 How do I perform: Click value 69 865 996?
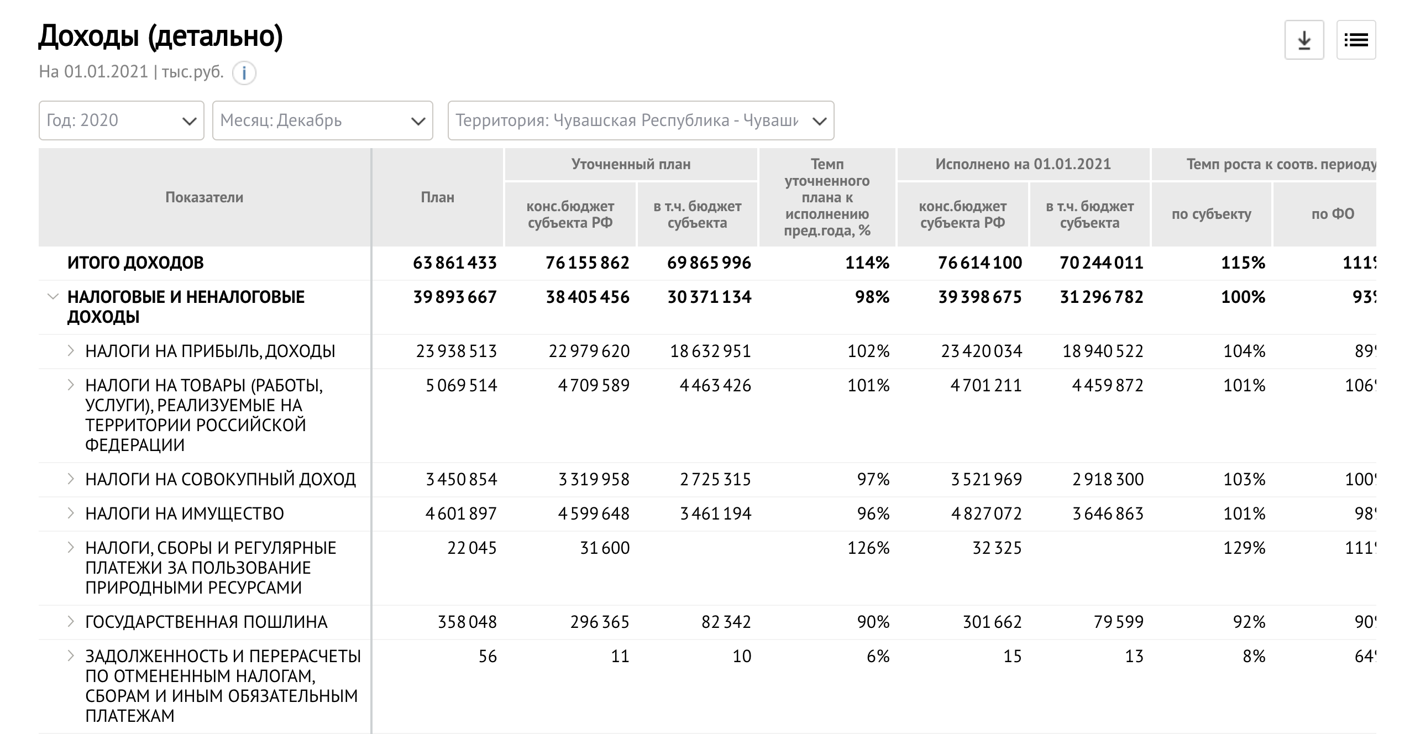tap(709, 263)
